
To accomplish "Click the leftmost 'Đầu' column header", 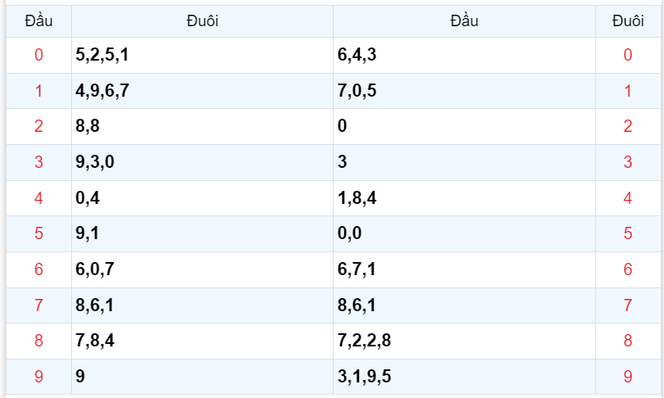I will click(38, 21).
